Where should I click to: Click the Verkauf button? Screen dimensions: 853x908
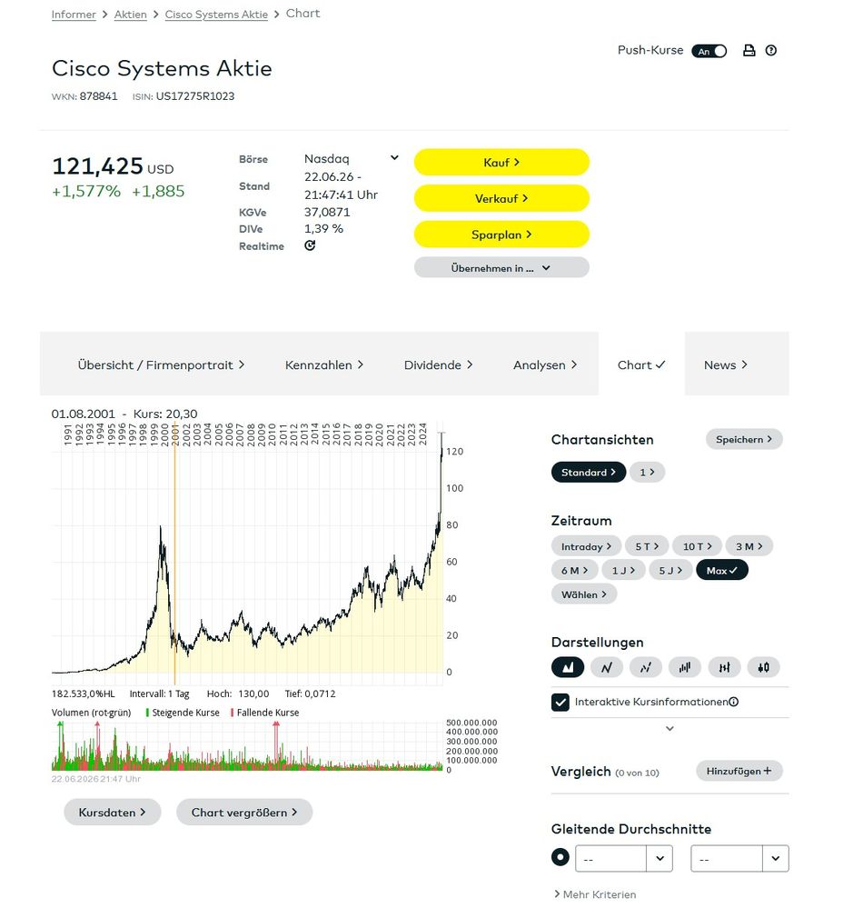[x=501, y=198]
